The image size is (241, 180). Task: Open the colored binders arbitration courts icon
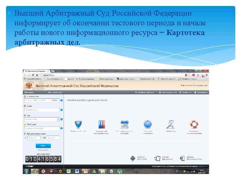tap(102, 124)
